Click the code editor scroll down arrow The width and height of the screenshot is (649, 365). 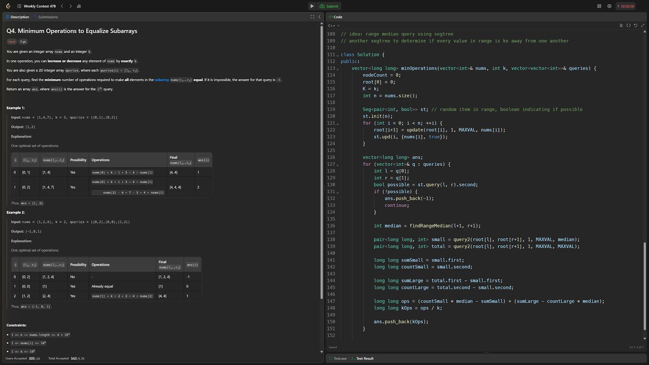645,338
